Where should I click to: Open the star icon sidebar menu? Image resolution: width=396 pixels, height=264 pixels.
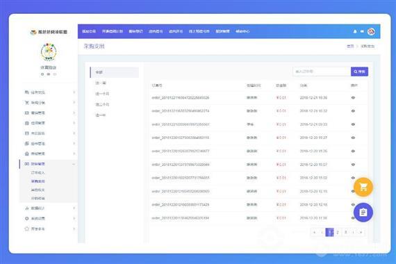click(49, 229)
